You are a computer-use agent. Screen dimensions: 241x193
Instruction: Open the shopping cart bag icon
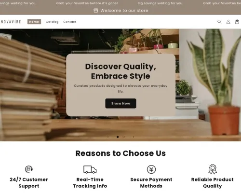pos(237,22)
